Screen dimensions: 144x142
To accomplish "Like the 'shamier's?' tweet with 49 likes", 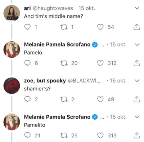I will coord(100,99).
